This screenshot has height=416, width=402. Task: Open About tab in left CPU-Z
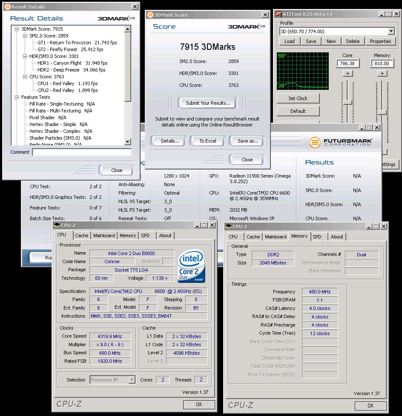coord(165,235)
